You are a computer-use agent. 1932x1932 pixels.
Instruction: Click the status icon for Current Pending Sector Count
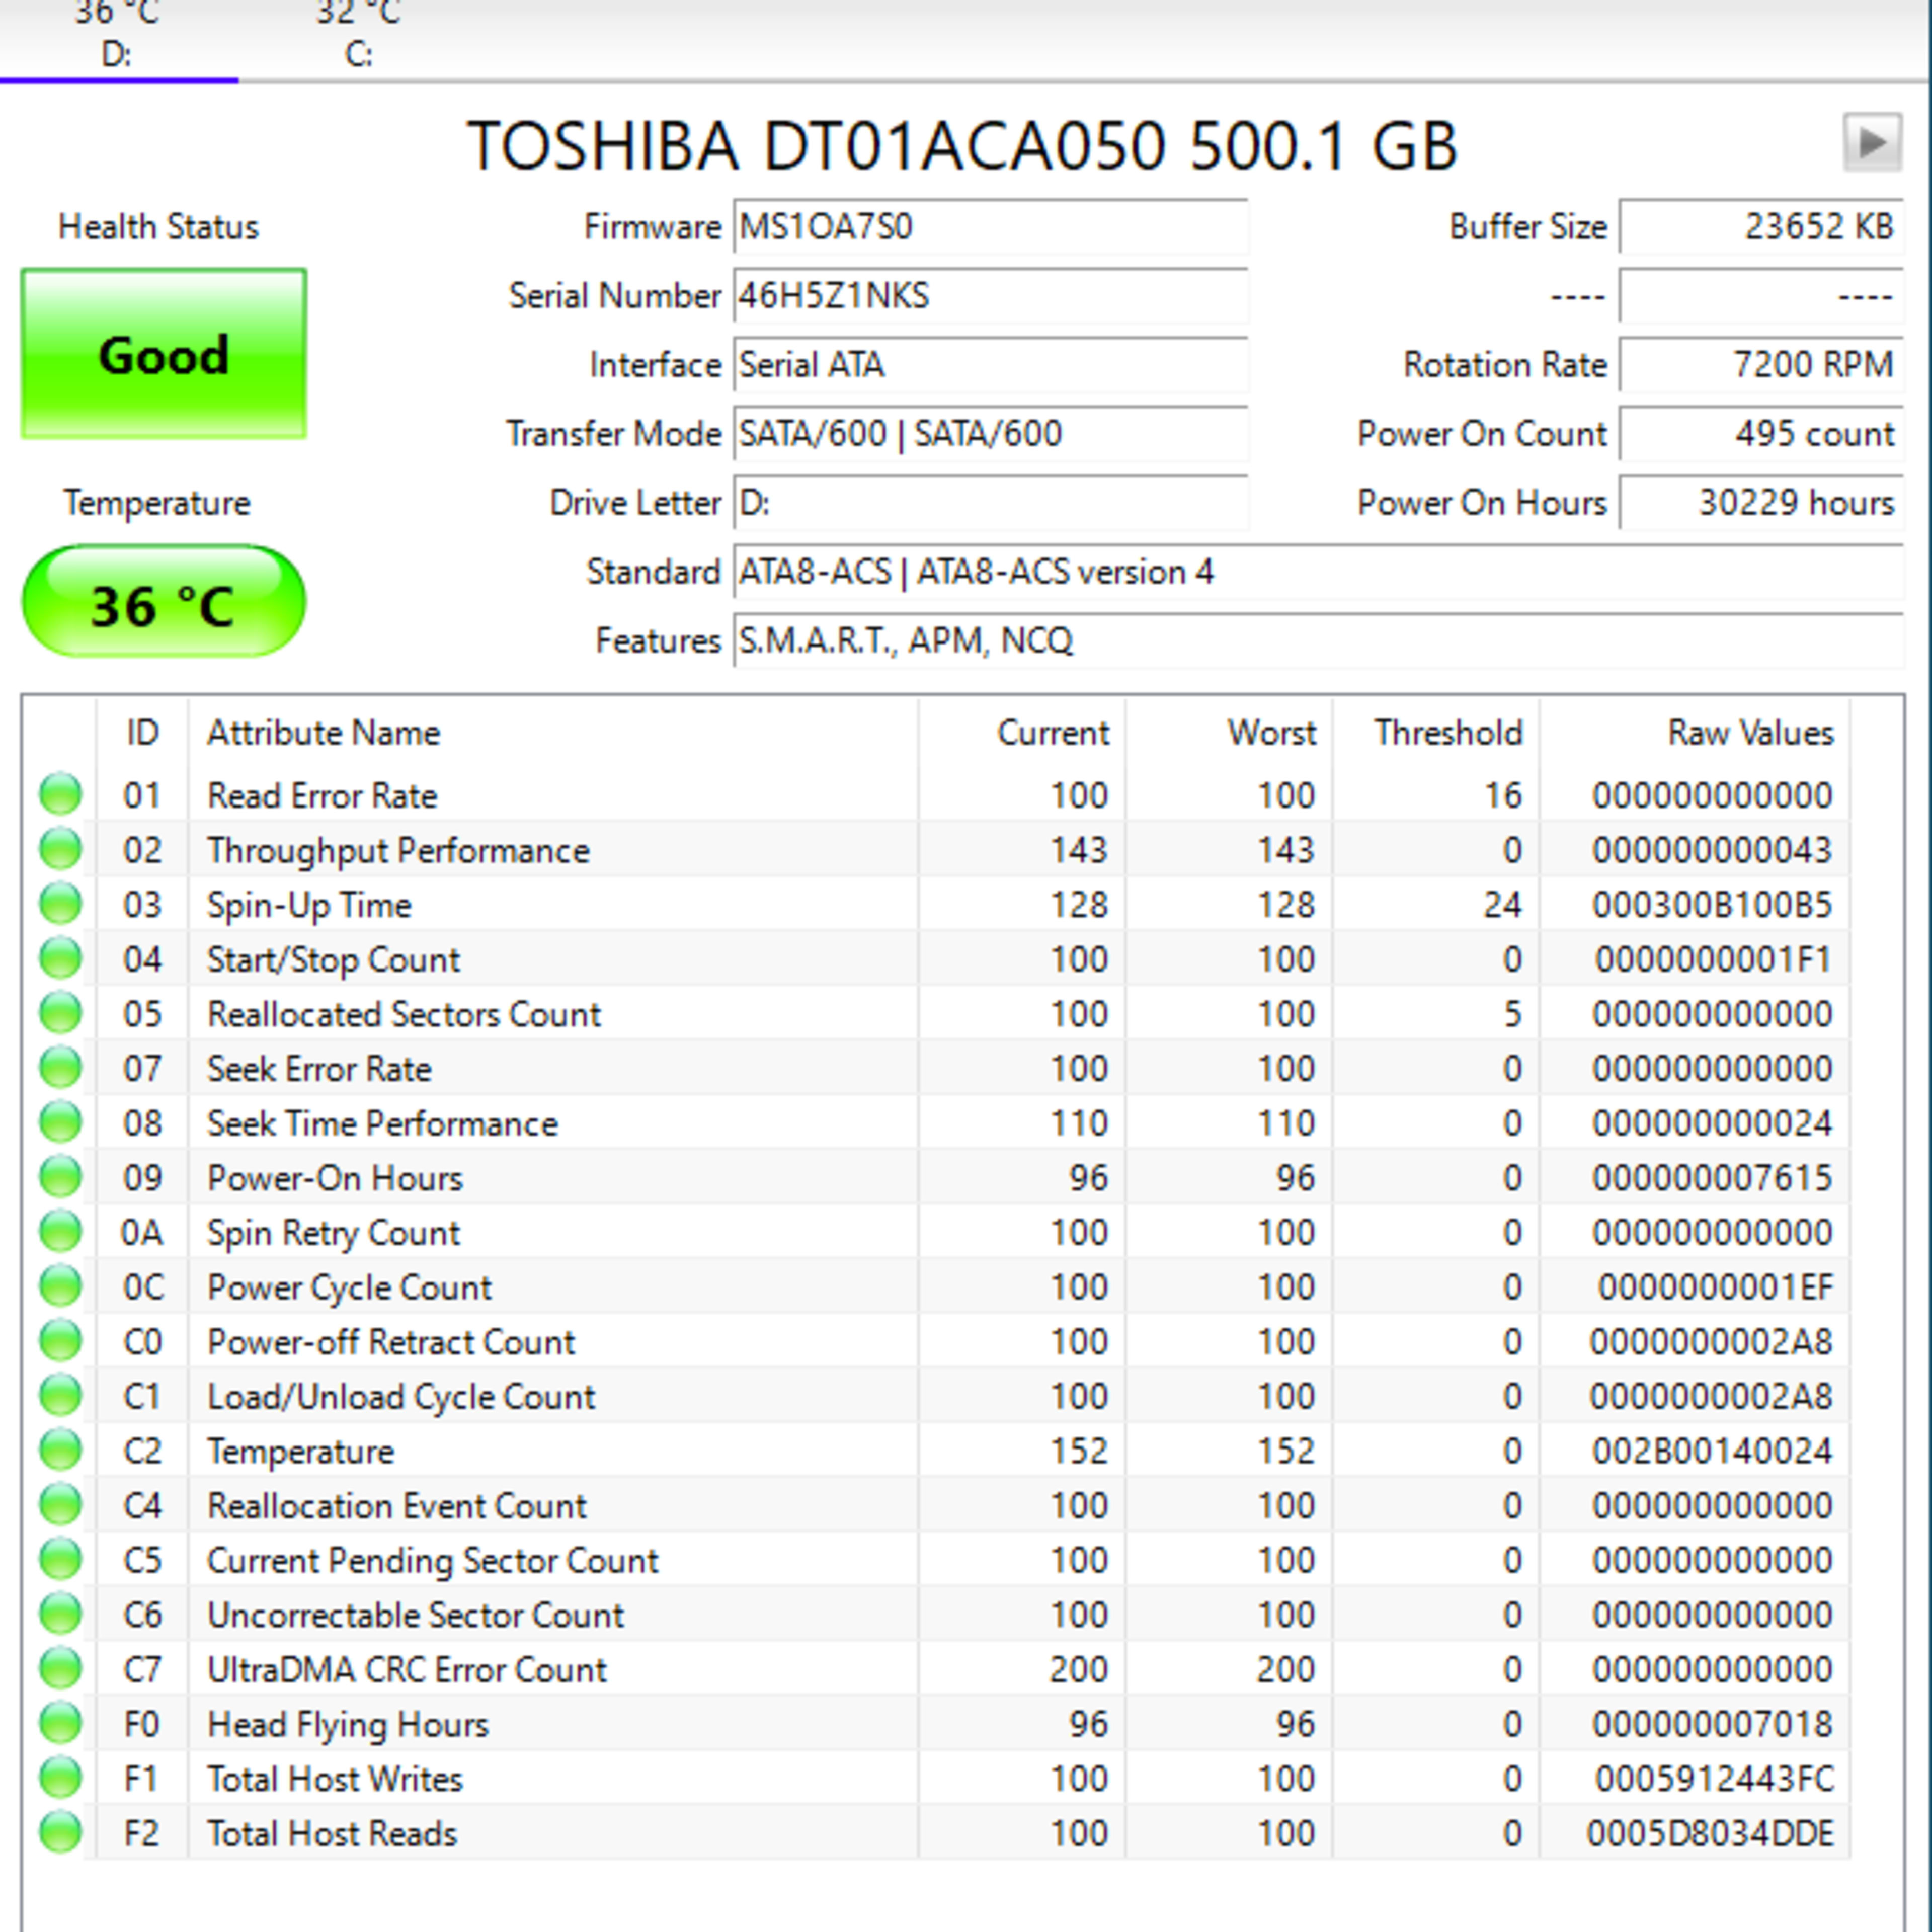point(60,1559)
